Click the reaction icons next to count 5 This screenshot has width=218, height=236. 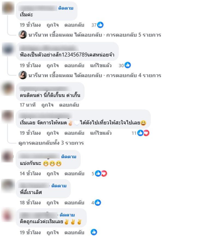[101, 174]
